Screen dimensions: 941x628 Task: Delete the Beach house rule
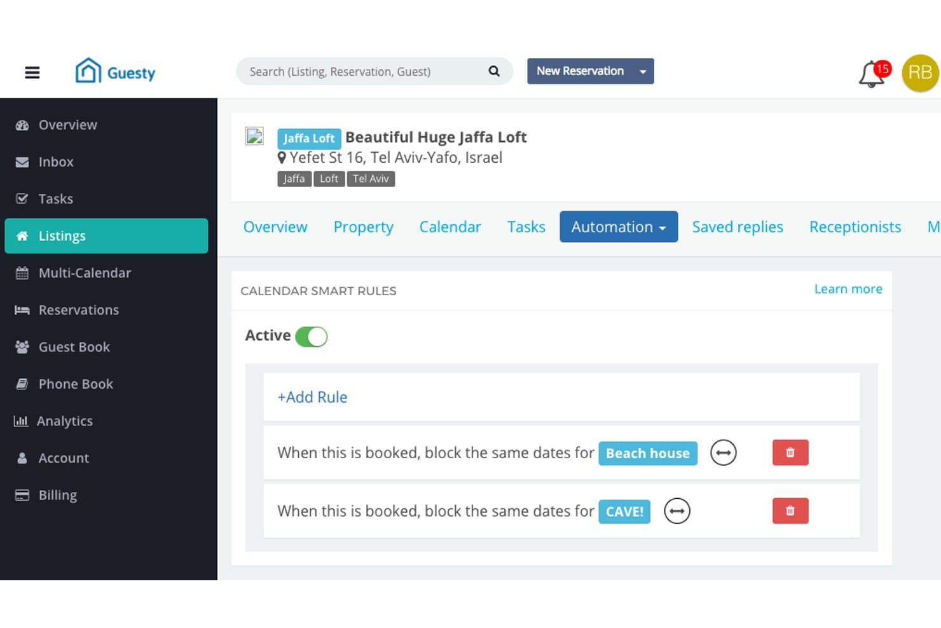click(x=790, y=452)
